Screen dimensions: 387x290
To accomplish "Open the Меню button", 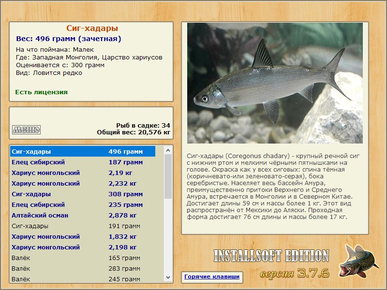I will [26, 130].
